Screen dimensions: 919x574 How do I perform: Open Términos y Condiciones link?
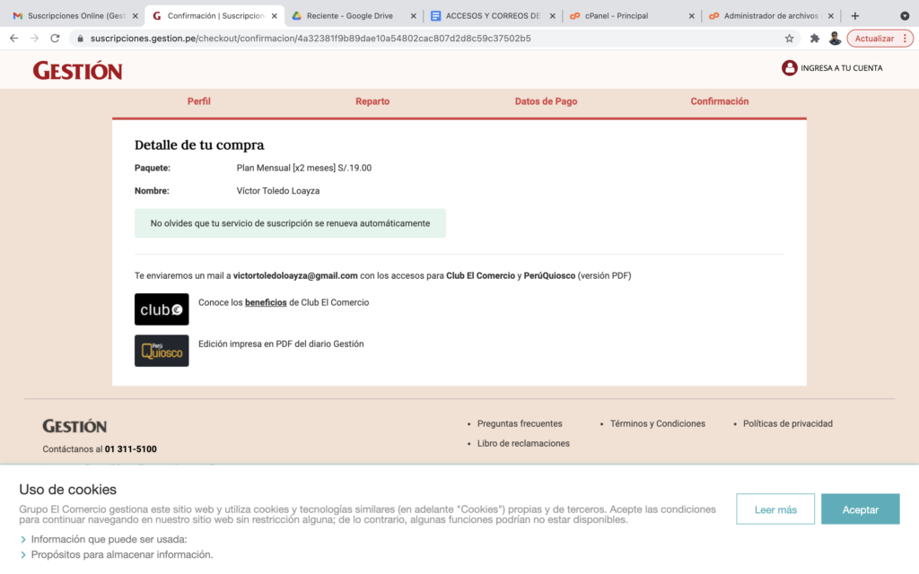coord(658,423)
